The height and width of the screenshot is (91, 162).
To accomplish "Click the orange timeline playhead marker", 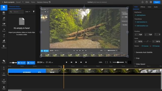I will 64,67.
